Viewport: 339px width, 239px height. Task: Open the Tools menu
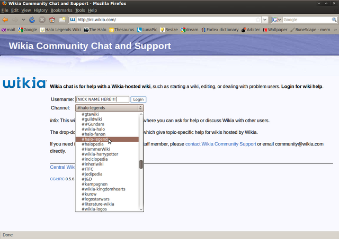click(80, 11)
